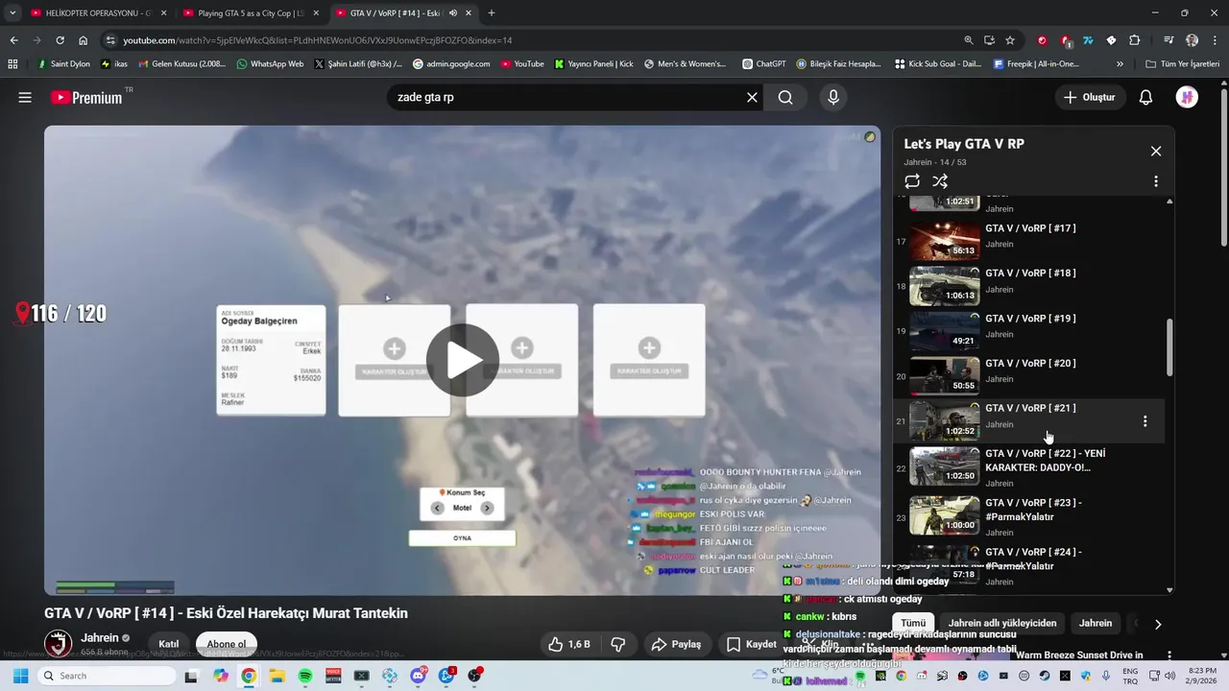Viewport: 1229px width, 691px height.
Task: Open the ChatGPT bookmark
Action: point(764,64)
